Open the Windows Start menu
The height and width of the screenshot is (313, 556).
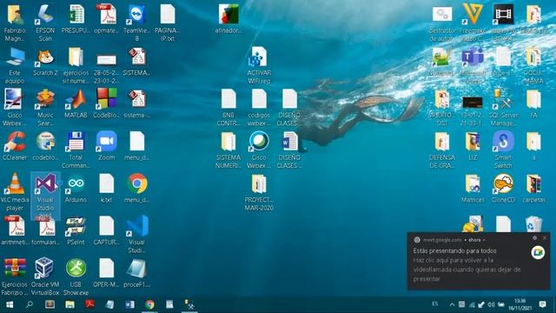[x=10, y=304]
